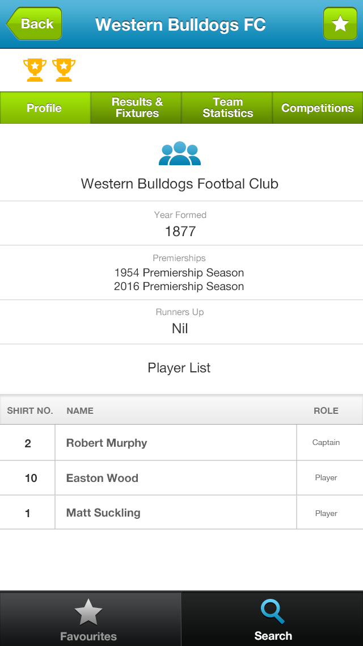Tap the favourite star icon in header
The image size is (363, 646).
point(340,24)
